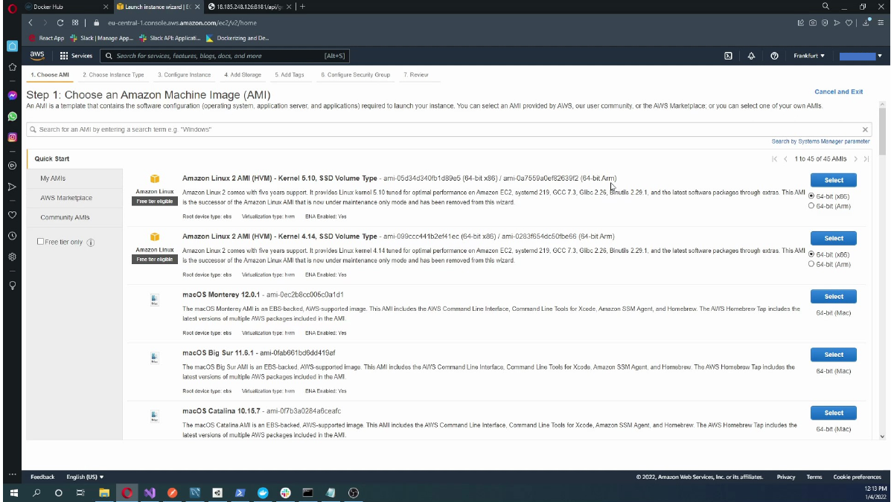
Task: Open Opera My Flow send icon
Action: 836,22
